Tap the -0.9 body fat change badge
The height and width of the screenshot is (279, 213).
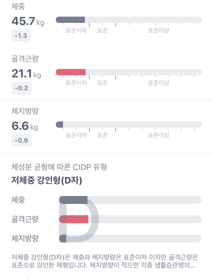click(22, 140)
